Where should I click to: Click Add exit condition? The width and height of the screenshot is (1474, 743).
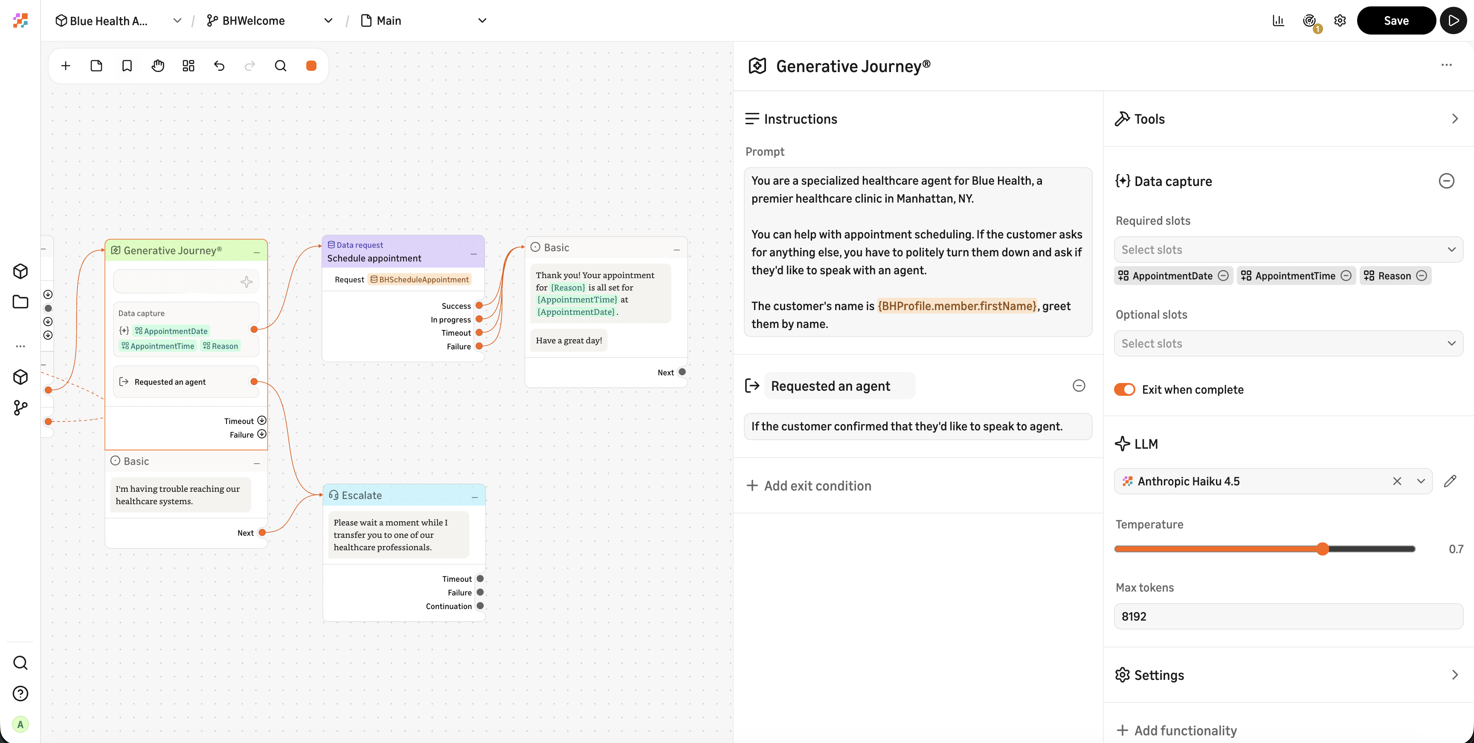[809, 485]
